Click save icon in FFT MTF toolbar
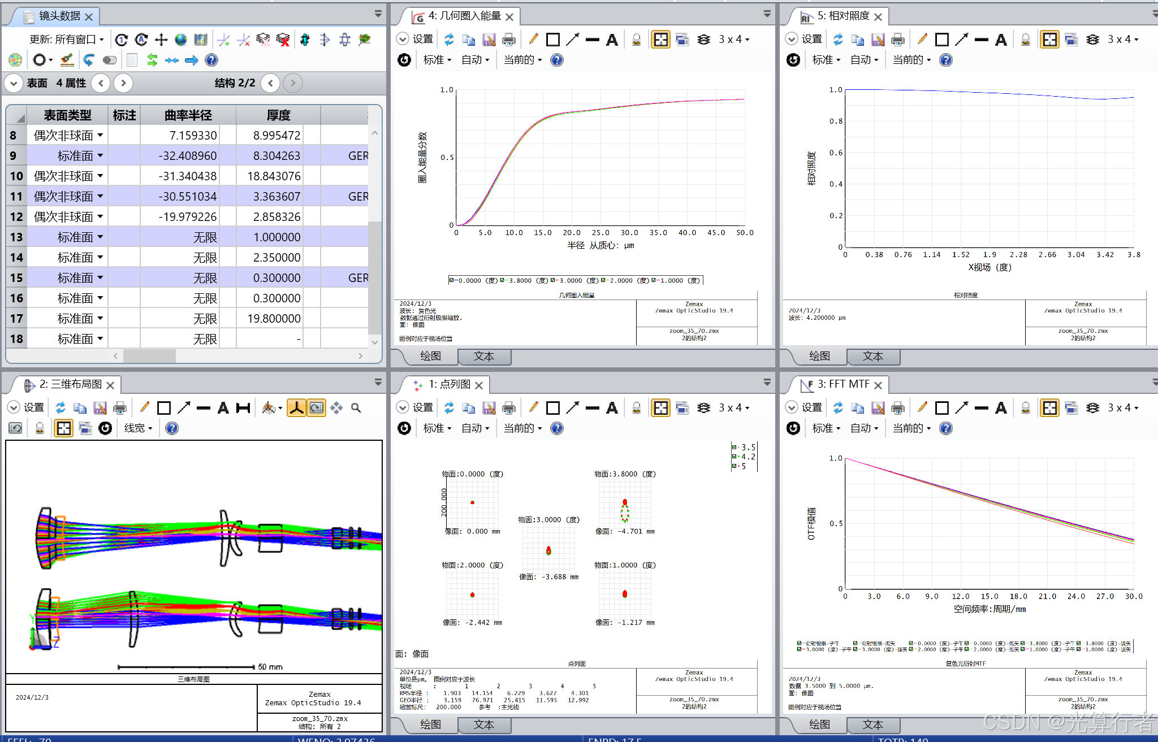The width and height of the screenshot is (1158, 742). [878, 408]
